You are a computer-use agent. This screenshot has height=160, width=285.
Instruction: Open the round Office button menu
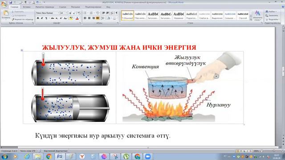click(x=4, y=4)
